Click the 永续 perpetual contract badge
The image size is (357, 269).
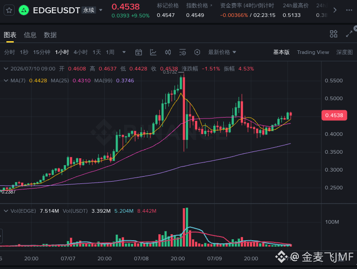(x=89, y=10)
